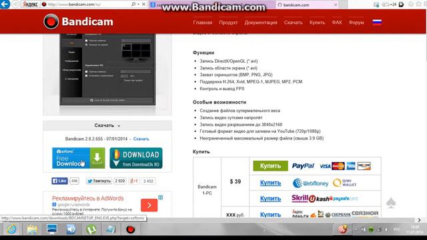Close the bandicam.com browser tab
427x240 pixels.
[336, 5]
